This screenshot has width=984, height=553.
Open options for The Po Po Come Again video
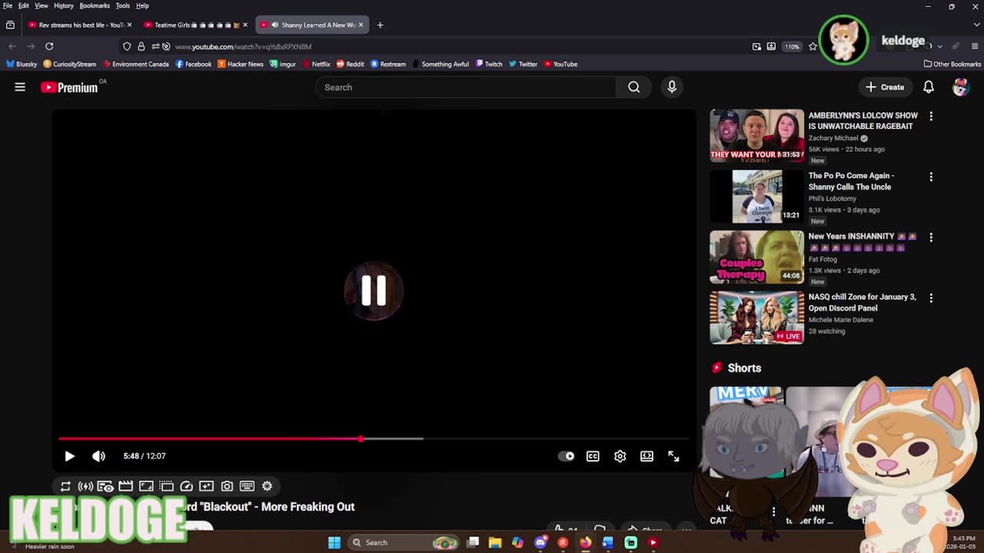click(931, 177)
